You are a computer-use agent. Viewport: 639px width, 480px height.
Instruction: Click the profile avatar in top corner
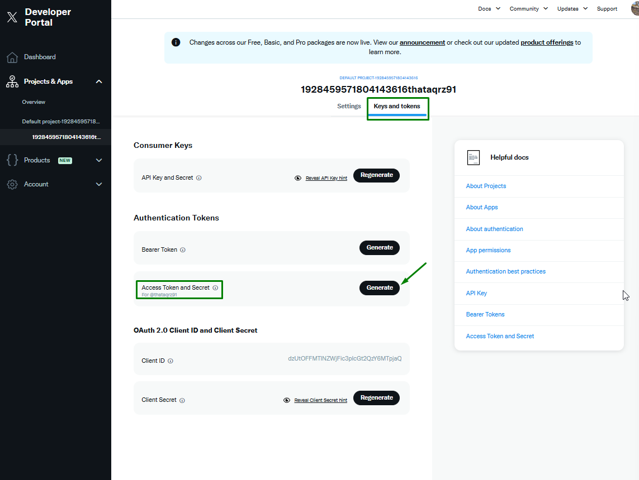tap(635, 8)
